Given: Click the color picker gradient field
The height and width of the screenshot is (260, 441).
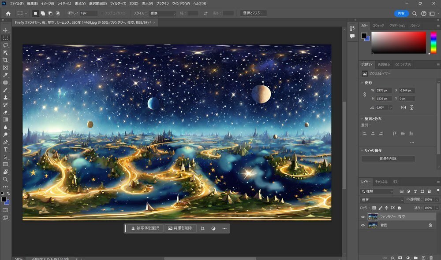Looking at the screenshot, I should (x=399, y=42).
